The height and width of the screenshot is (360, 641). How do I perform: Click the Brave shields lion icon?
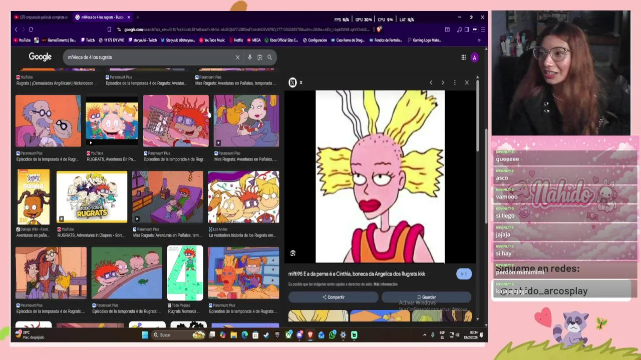[379, 29]
